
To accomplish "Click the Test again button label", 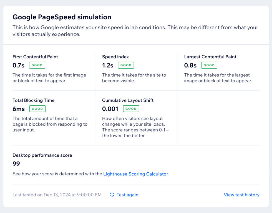I will click(127, 195).
